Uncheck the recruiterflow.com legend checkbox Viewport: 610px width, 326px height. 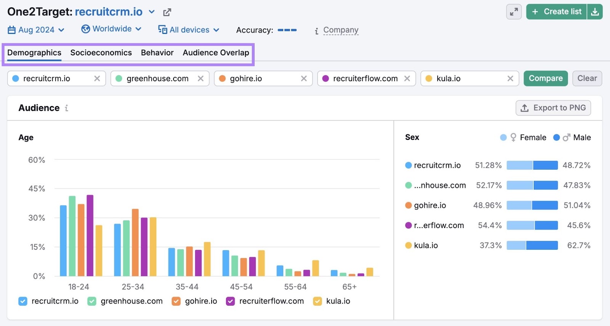pyautogui.click(x=230, y=301)
